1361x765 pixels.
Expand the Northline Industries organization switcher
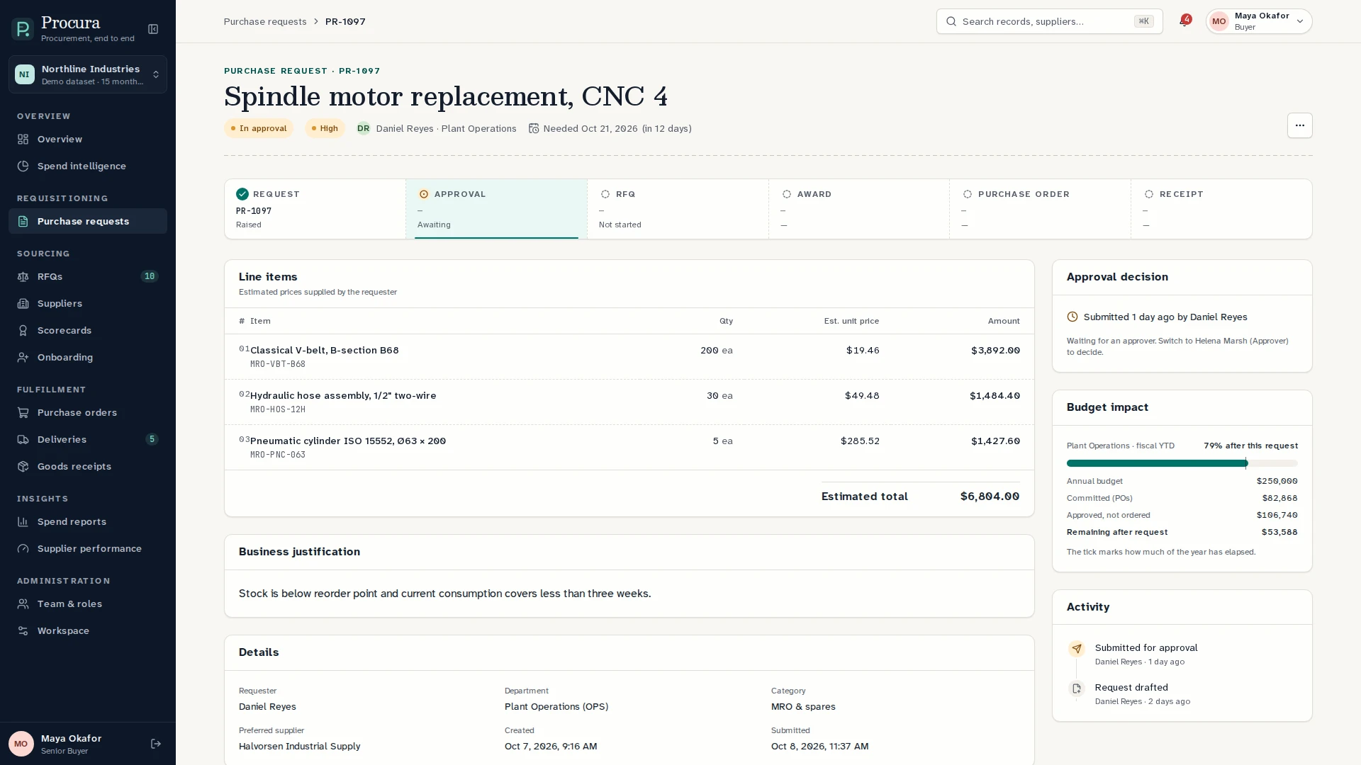(x=88, y=74)
